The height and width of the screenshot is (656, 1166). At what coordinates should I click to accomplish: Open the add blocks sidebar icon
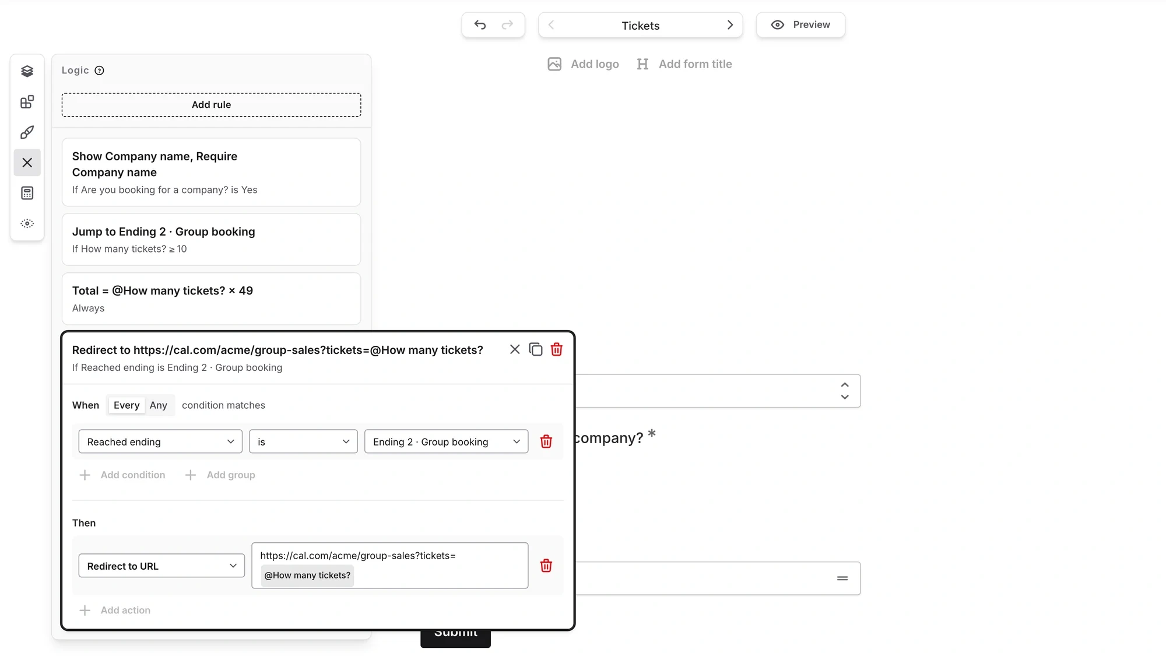click(27, 102)
